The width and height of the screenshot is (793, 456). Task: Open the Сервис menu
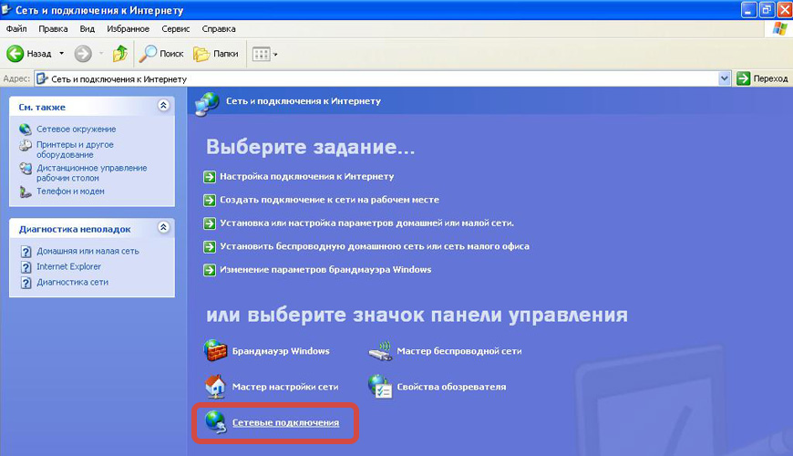[x=176, y=28]
